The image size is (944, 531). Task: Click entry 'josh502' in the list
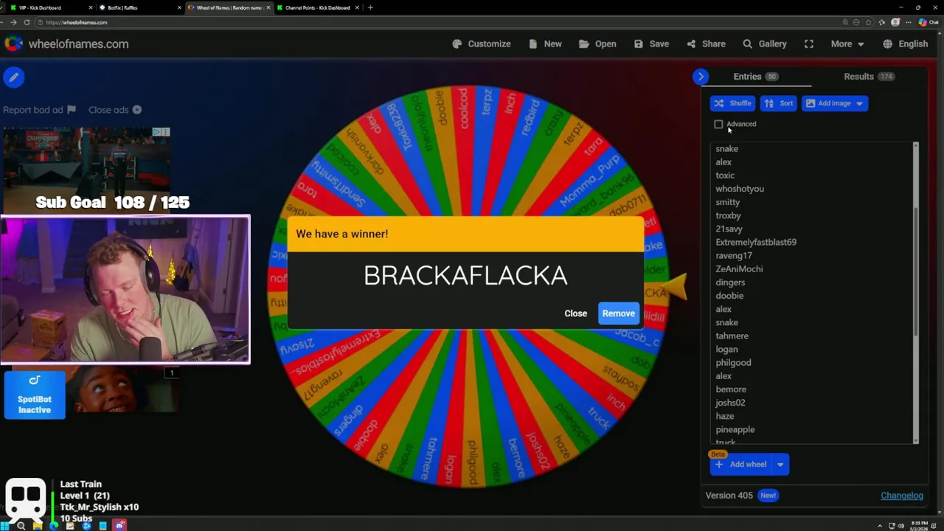[x=730, y=403]
